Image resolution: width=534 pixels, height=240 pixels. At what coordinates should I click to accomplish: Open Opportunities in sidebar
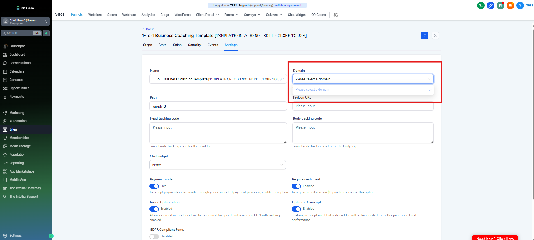point(19,88)
